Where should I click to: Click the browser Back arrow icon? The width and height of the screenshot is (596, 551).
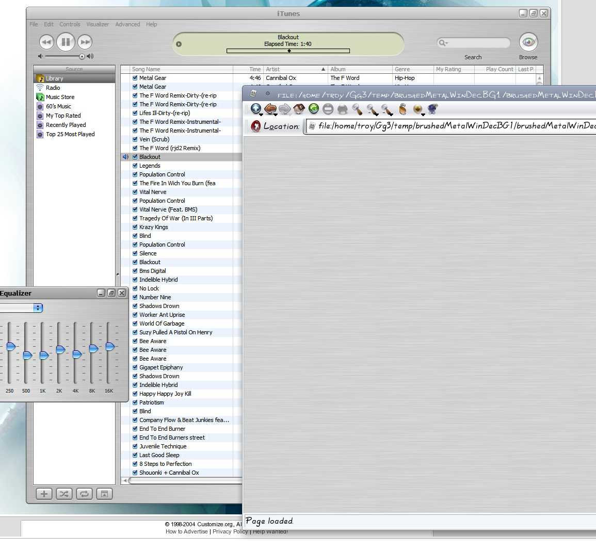click(270, 109)
